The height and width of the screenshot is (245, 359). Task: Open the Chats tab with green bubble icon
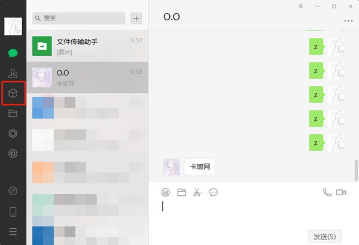coord(13,53)
